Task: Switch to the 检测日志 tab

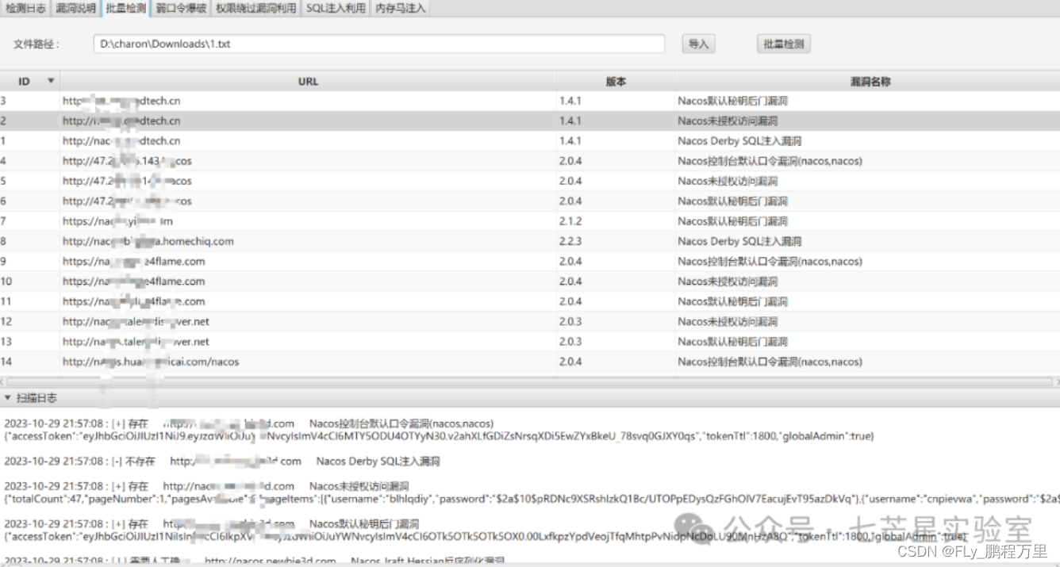Action: (25, 8)
